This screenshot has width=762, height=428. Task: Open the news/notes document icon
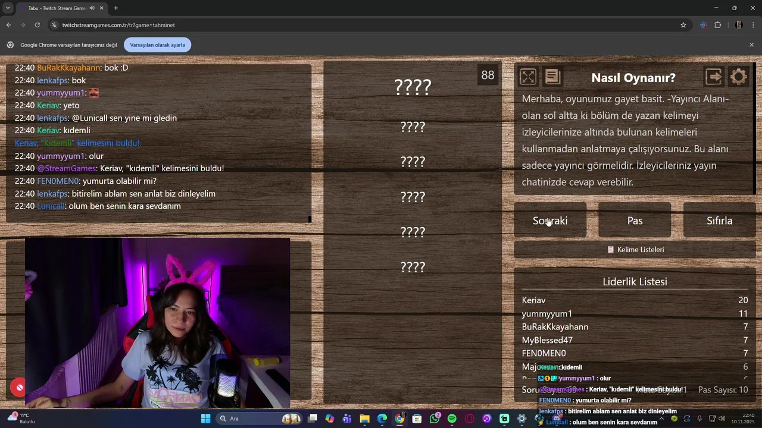pyautogui.click(x=552, y=77)
